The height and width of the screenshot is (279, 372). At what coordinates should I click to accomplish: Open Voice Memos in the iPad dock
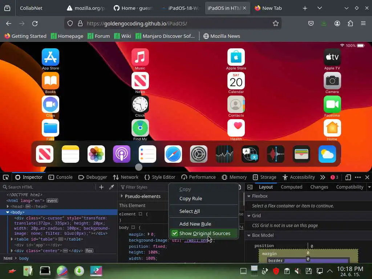tap(276, 154)
